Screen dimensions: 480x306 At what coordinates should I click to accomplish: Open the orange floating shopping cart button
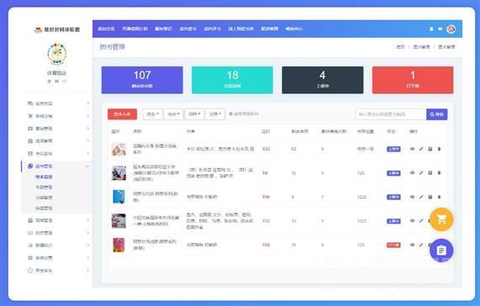click(441, 219)
